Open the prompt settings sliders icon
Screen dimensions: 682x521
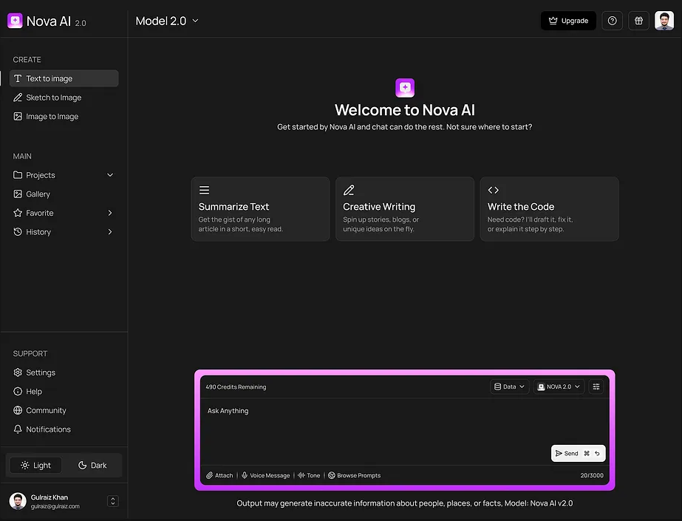tap(596, 387)
